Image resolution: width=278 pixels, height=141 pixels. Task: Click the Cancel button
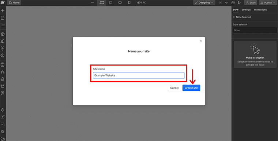click(174, 88)
